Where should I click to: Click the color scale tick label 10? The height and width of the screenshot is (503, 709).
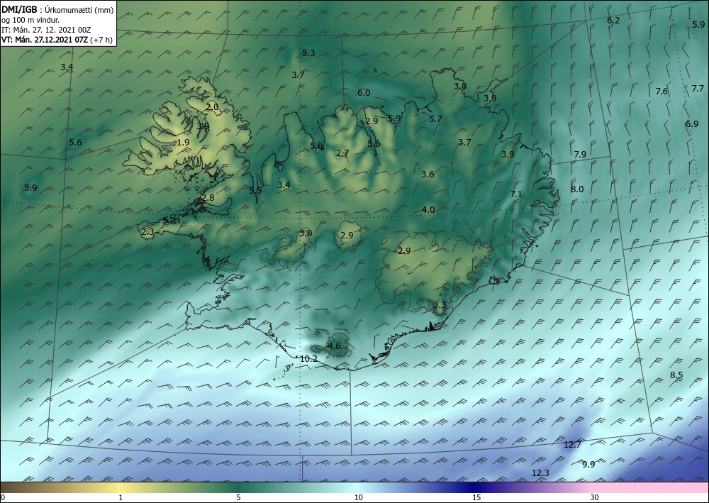pyautogui.click(x=359, y=498)
